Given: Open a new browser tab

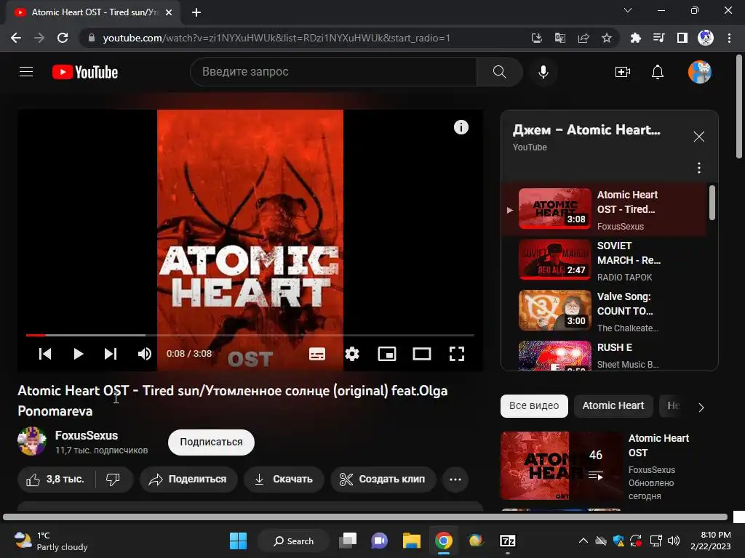Looking at the screenshot, I should [x=196, y=12].
